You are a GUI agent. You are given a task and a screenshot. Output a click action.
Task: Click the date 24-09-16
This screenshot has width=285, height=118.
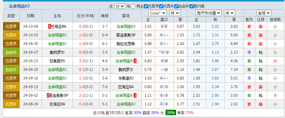coord(31,78)
